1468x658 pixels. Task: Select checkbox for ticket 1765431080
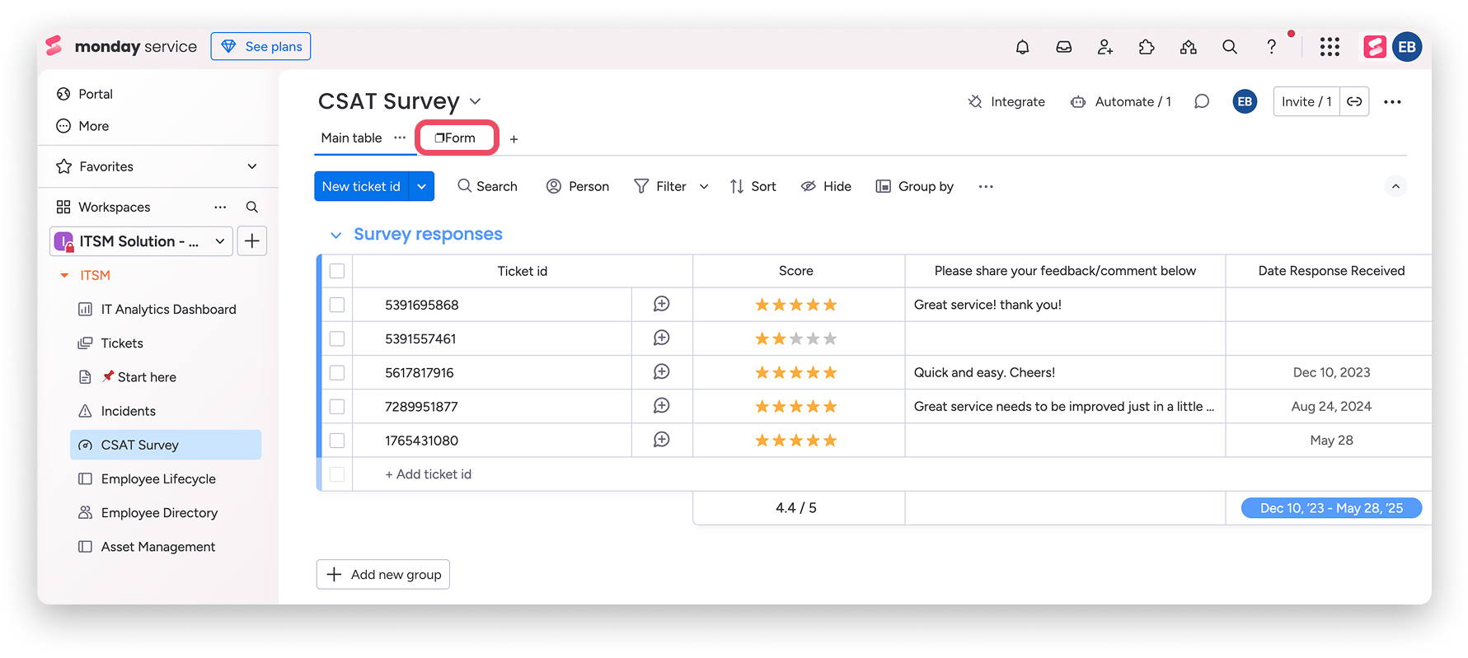[337, 441]
